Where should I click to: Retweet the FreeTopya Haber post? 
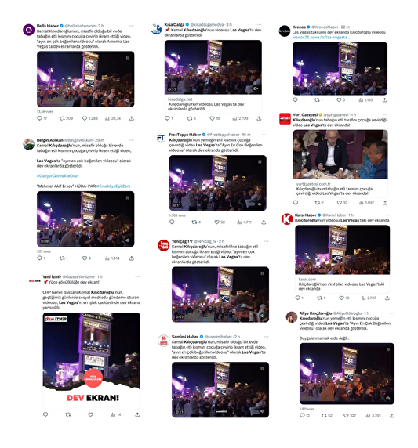tap(194, 222)
